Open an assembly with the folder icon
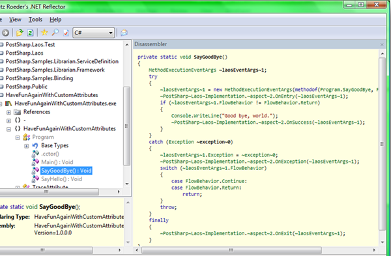 tap(20, 33)
